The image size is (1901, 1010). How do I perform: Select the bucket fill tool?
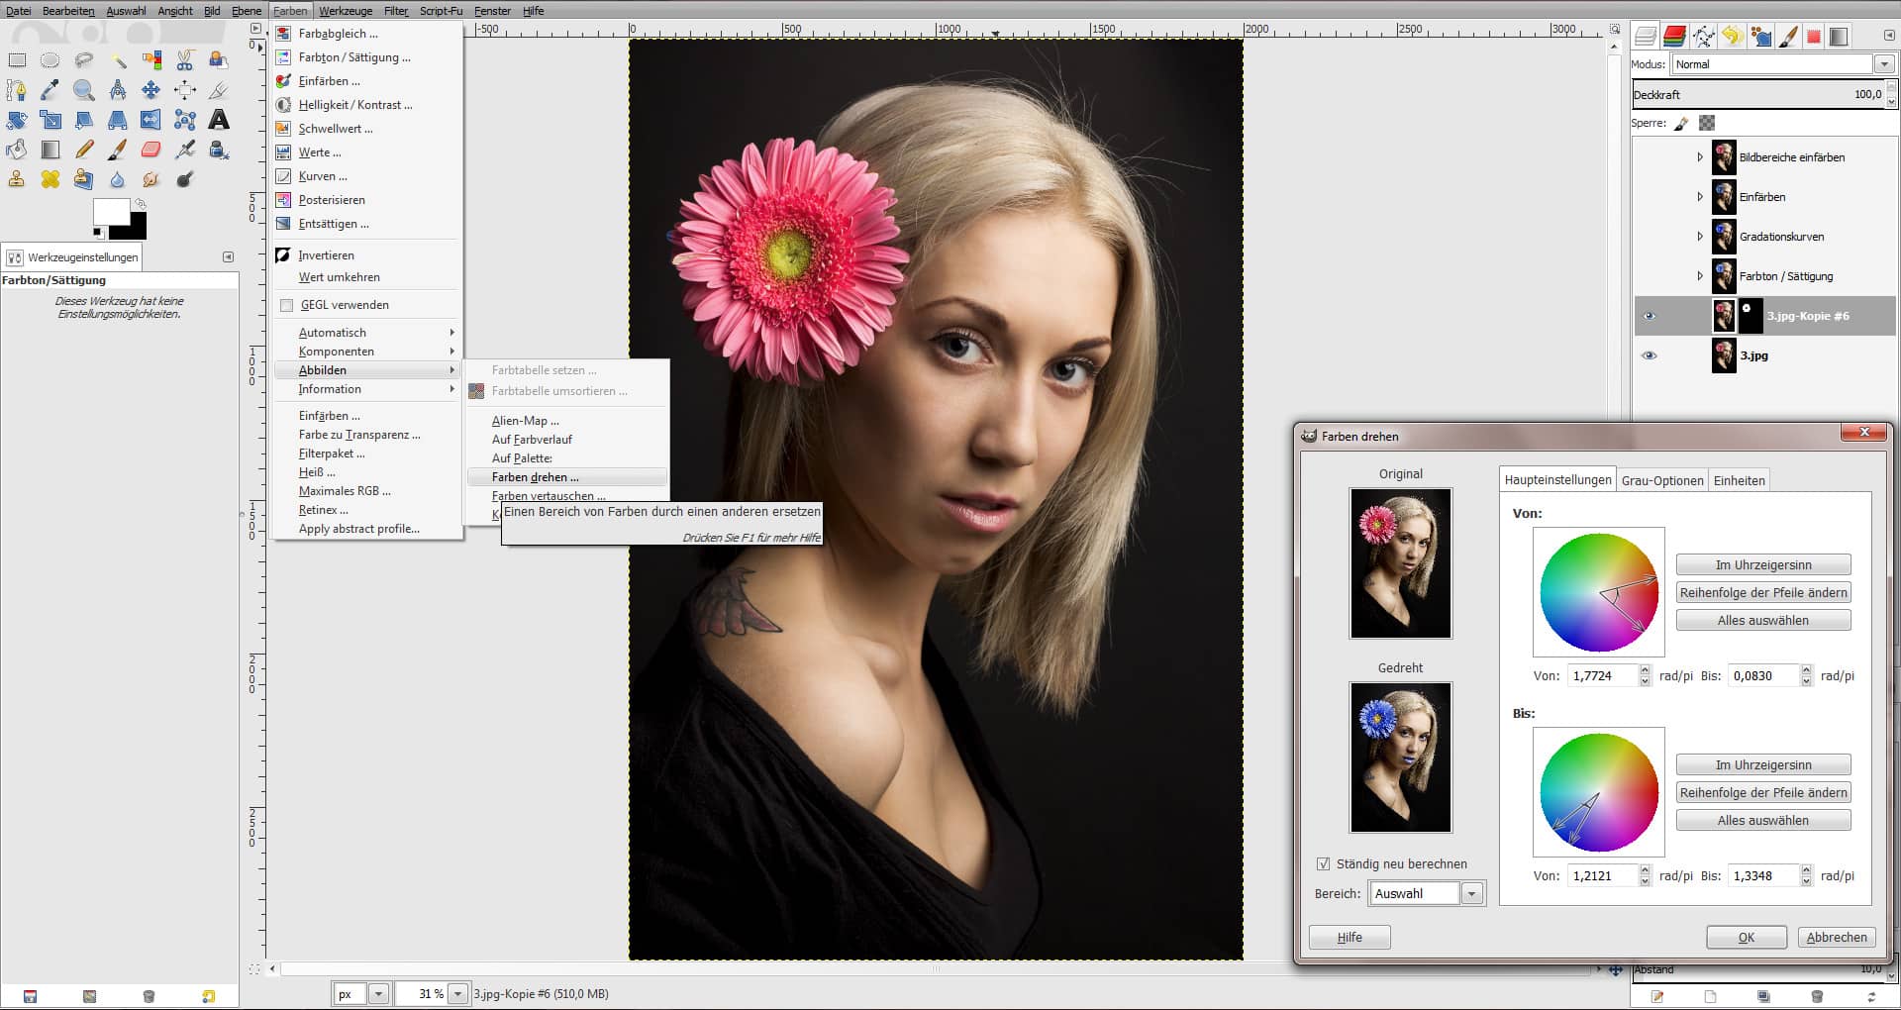point(16,150)
